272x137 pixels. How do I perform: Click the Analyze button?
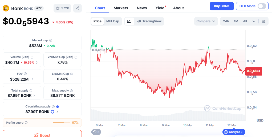(234, 132)
